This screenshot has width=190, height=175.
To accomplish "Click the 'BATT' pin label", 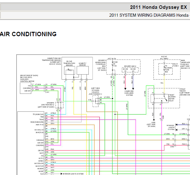I will [x=42, y=153].
